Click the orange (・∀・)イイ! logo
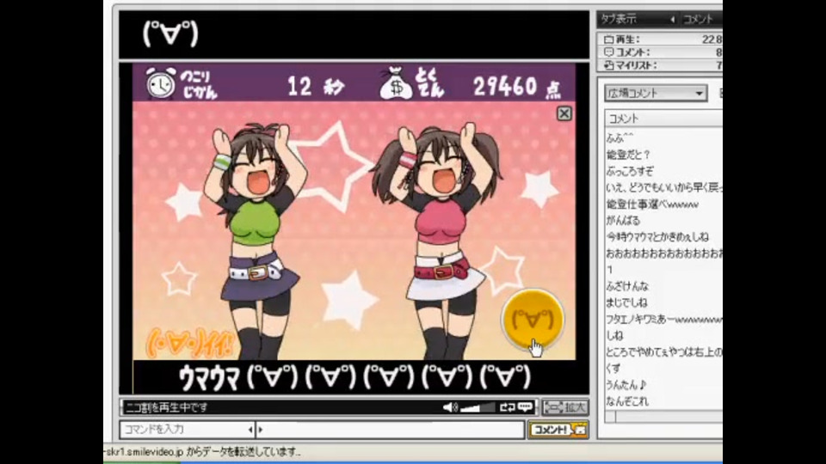826x464 pixels. click(188, 342)
